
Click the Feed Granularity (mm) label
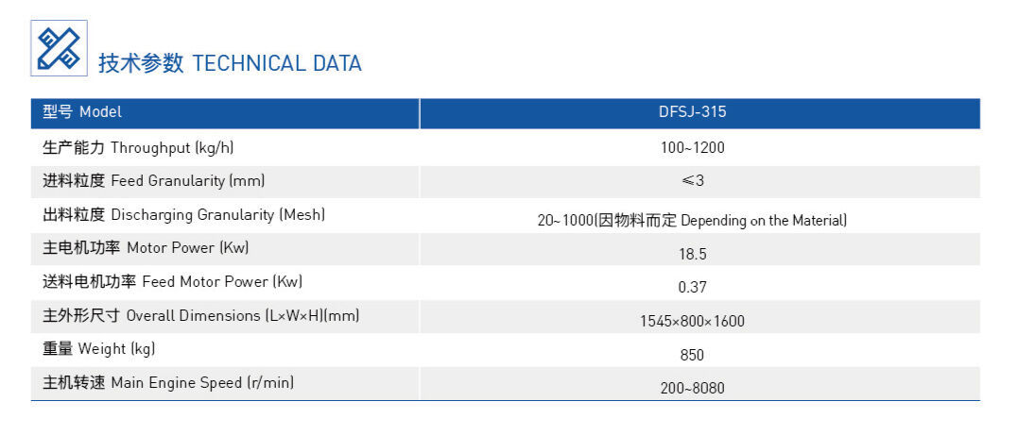tap(153, 181)
